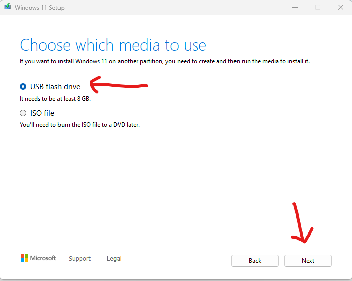352x281 pixels.
Task: Click the Microsoft logo in the footer
Action: coord(38,258)
